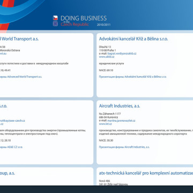Click the Na Záhonech 1177 address line
This screenshot has width=193, height=193.
pos(110,114)
